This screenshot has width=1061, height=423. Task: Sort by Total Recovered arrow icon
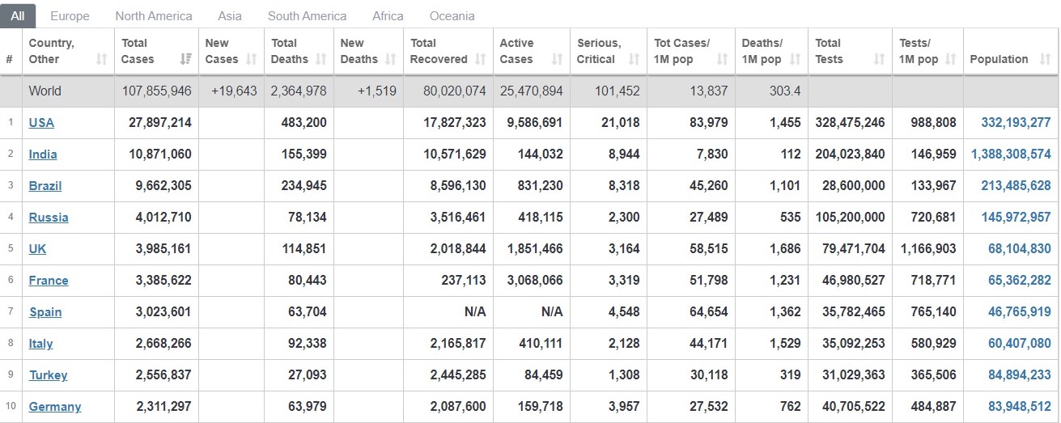(x=481, y=59)
